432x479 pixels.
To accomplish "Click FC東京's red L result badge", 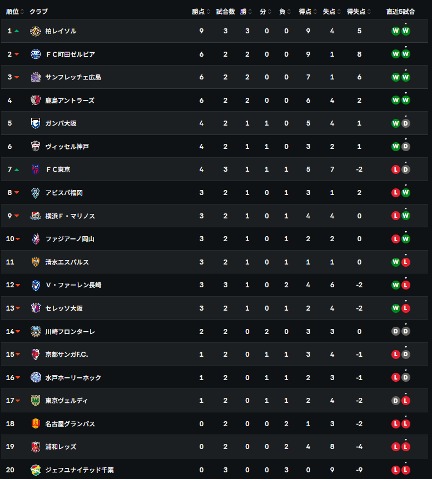I will pyautogui.click(x=396, y=169).
